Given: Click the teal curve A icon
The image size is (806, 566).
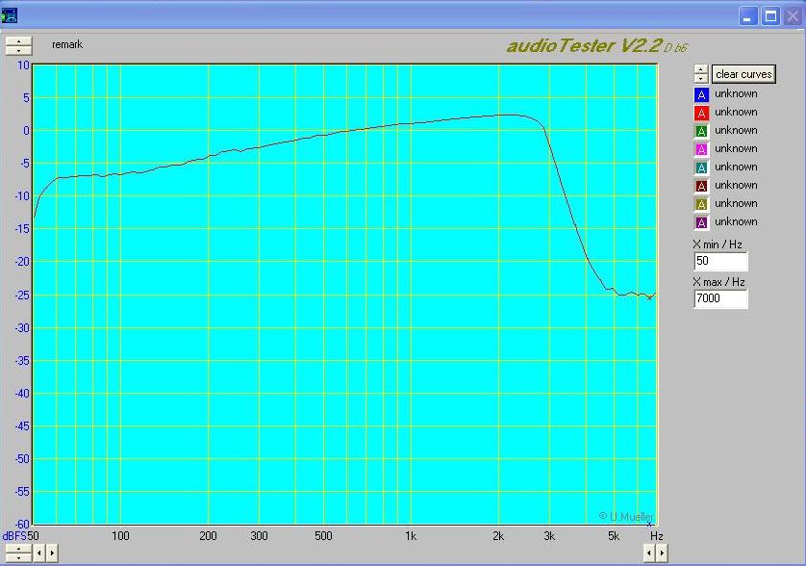Looking at the screenshot, I should pyautogui.click(x=701, y=167).
